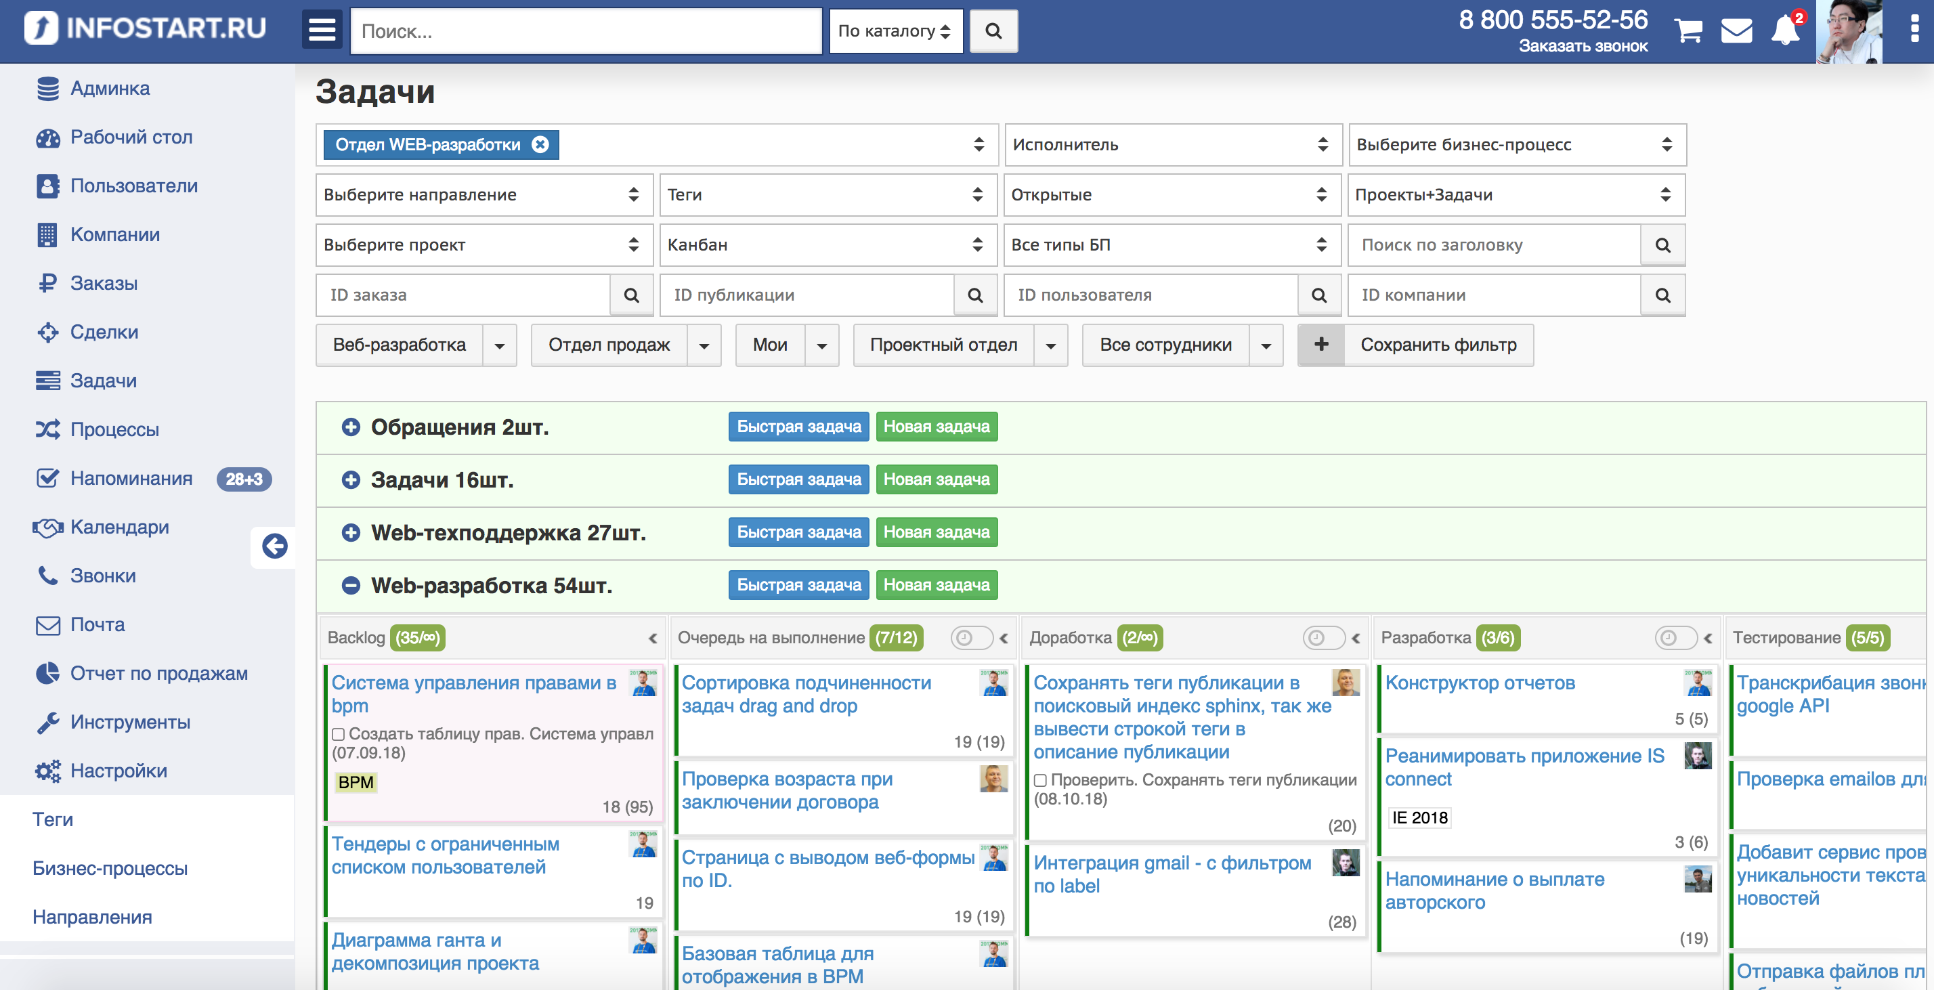
Task: Remove the Отдел WEB-разработки filter tag
Action: tap(540, 144)
